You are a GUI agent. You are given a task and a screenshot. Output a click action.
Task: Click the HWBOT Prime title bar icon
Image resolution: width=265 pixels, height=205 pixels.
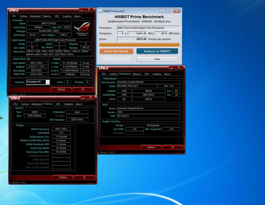pos(100,11)
